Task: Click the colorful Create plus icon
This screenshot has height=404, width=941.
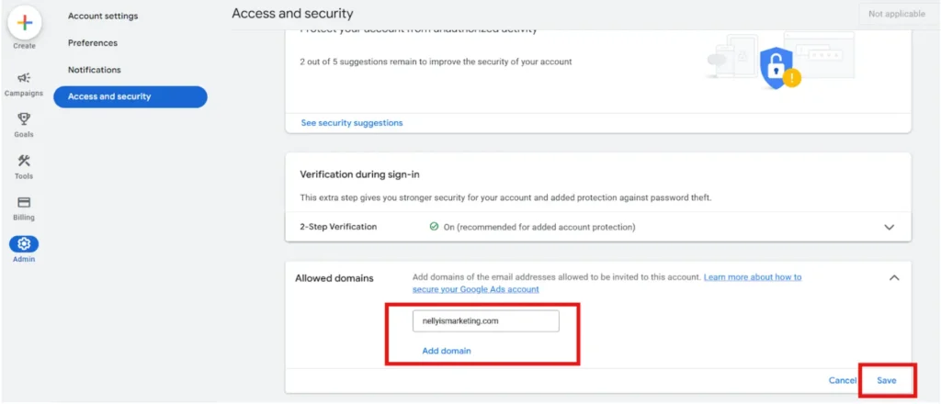Action: 25,23
